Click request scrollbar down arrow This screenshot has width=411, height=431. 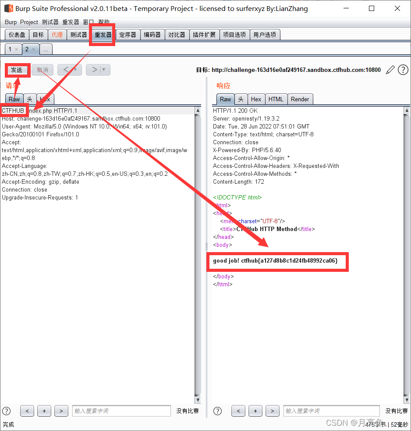pyautogui.click(x=198, y=400)
